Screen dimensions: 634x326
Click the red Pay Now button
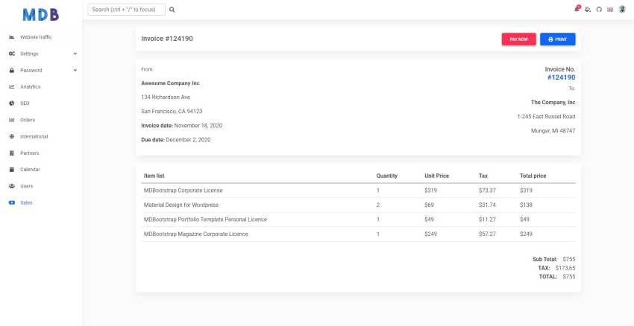(x=519, y=39)
